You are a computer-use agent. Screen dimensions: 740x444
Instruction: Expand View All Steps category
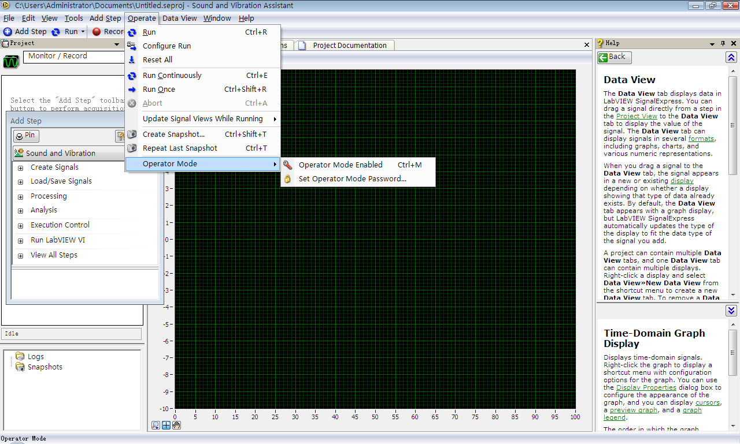click(x=21, y=256)
